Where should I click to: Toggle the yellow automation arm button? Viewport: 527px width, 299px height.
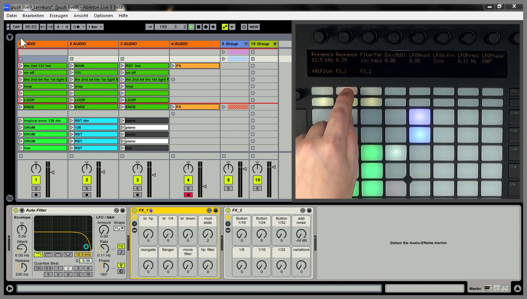225,27
